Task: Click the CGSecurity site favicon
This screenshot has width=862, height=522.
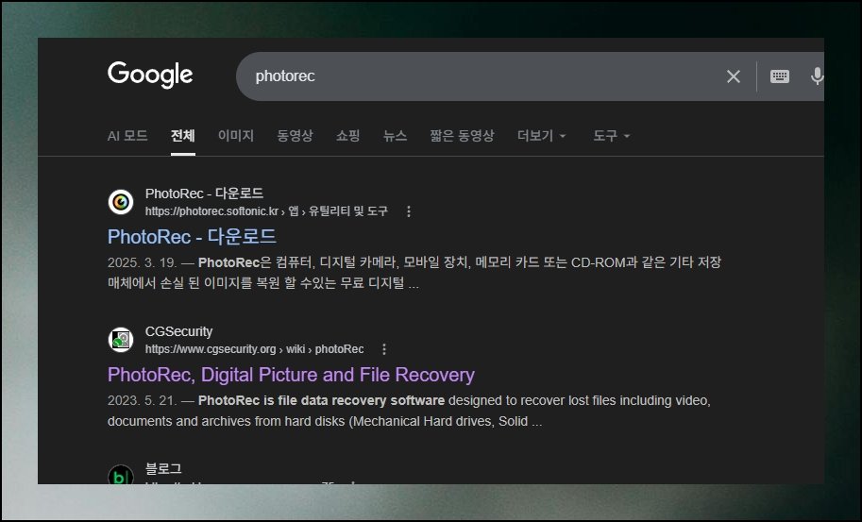Action: coord(121,340)
